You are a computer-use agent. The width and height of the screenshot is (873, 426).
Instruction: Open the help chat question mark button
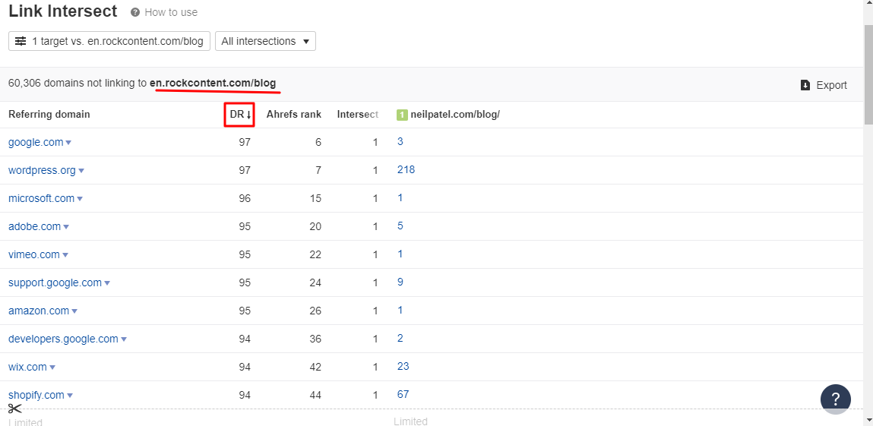(x=835, y=399)
